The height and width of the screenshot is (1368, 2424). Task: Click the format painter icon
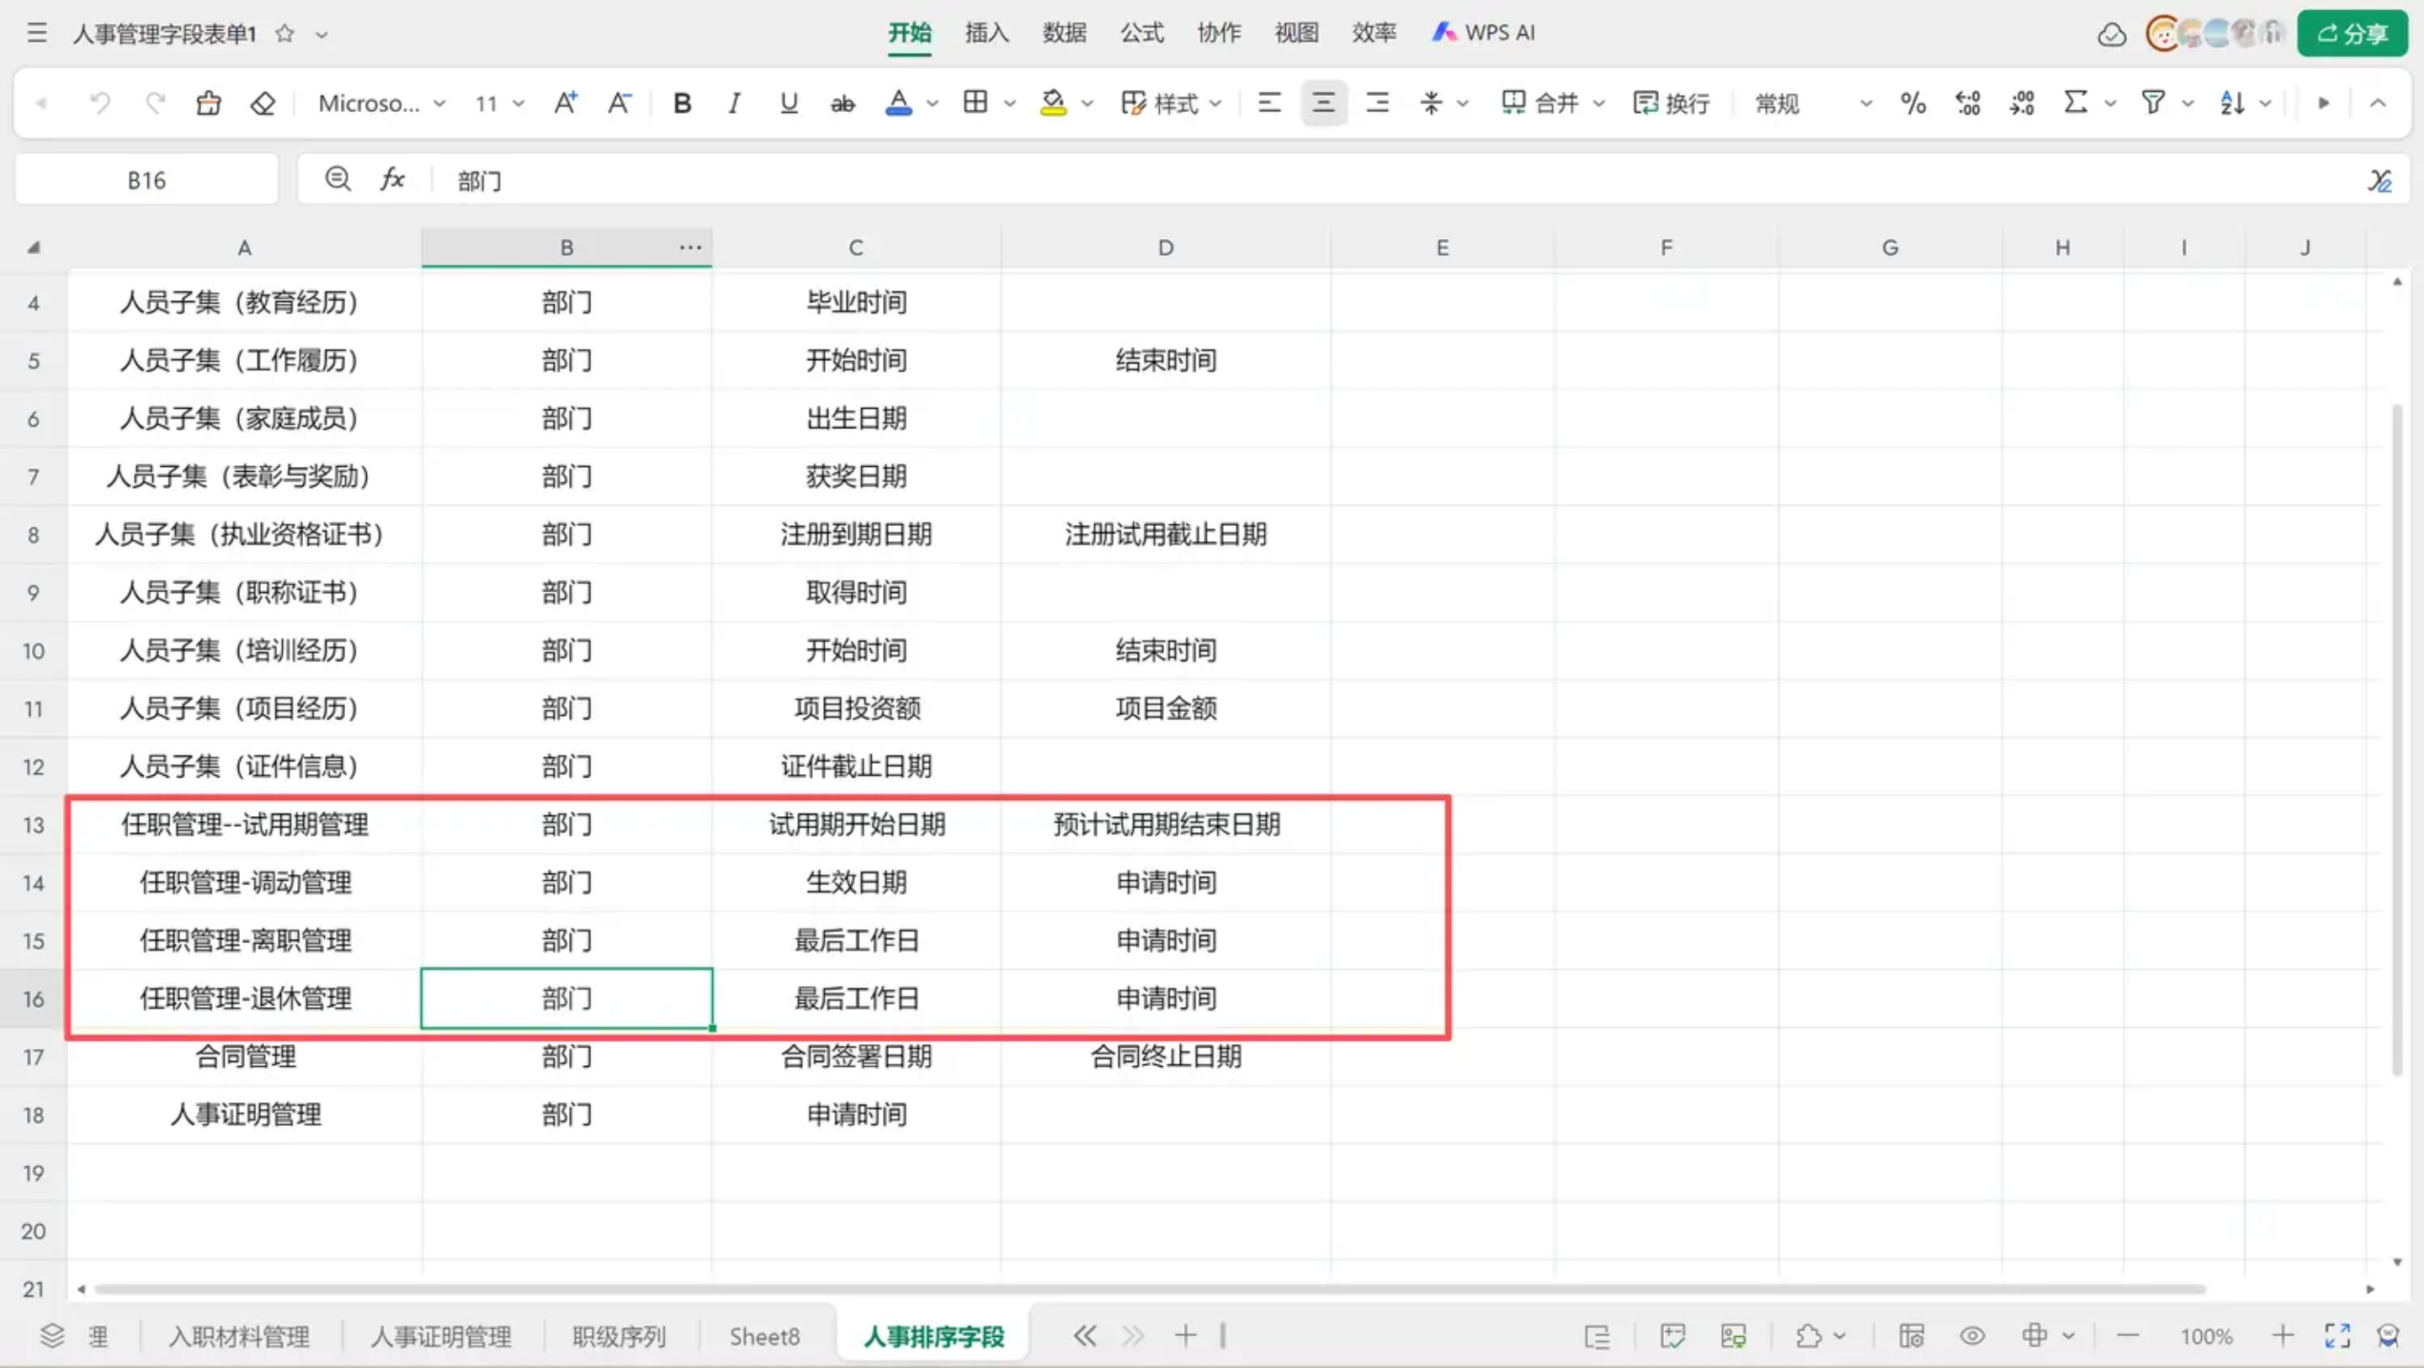[208, 103]
